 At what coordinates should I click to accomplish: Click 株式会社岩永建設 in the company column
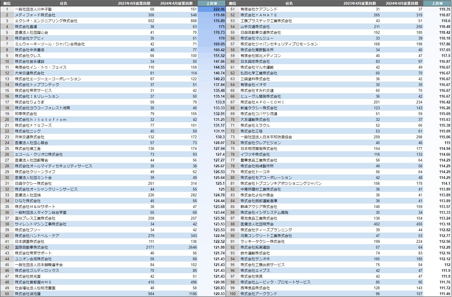30,61
